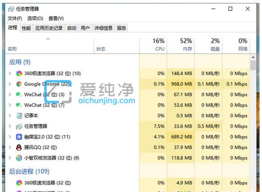This screenshot has height=192, width=262.
Task: Expand the 小智双核浏览器 (9) group
Action: tap(10, 158)
